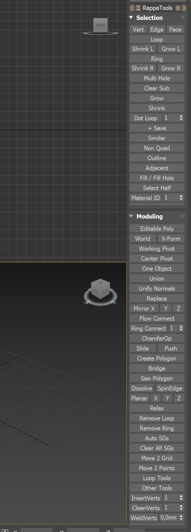Screen dimensions: 191x532
Task: Click the collapse icon left of RappaTools title
Action: [x=138, y=8]
